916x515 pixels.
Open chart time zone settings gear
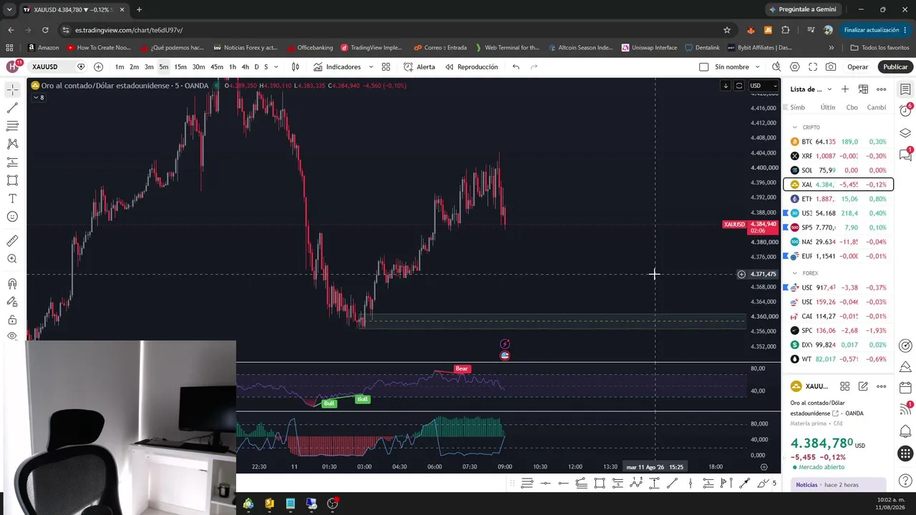[x=764, y=467]
